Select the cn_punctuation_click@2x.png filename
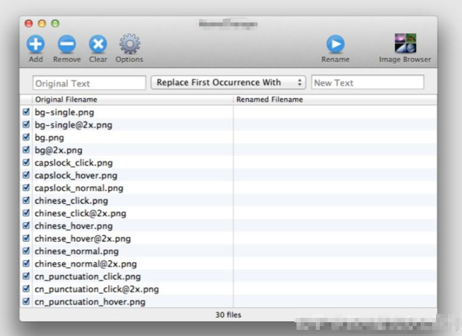462x336 pixels. point(97,289)
